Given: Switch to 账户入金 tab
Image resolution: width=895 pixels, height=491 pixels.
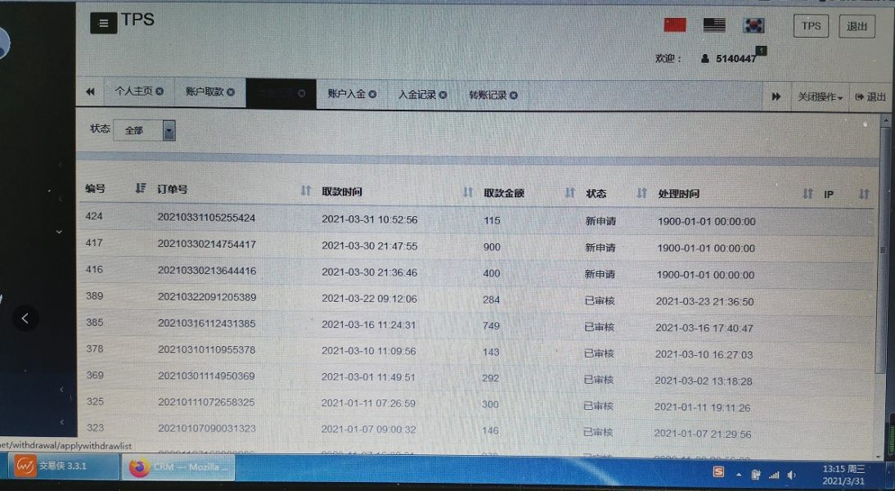Looking at the screenshot, I should click(347, 93).
